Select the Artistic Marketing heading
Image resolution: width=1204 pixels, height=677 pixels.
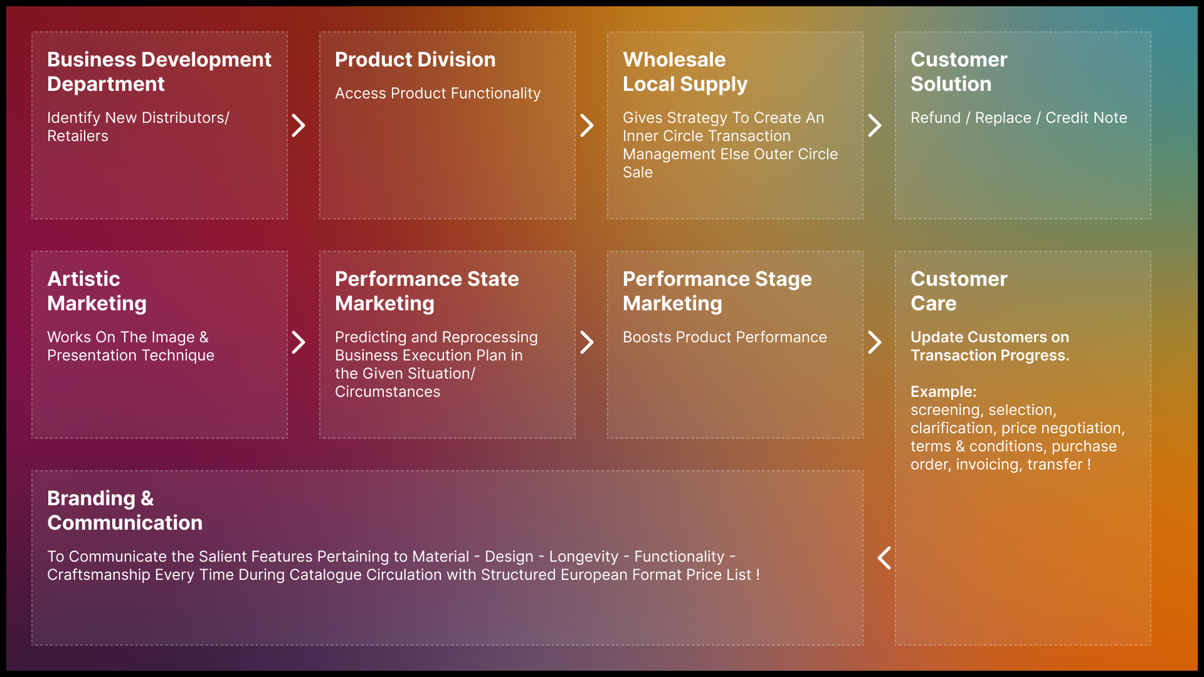(97, 291)
